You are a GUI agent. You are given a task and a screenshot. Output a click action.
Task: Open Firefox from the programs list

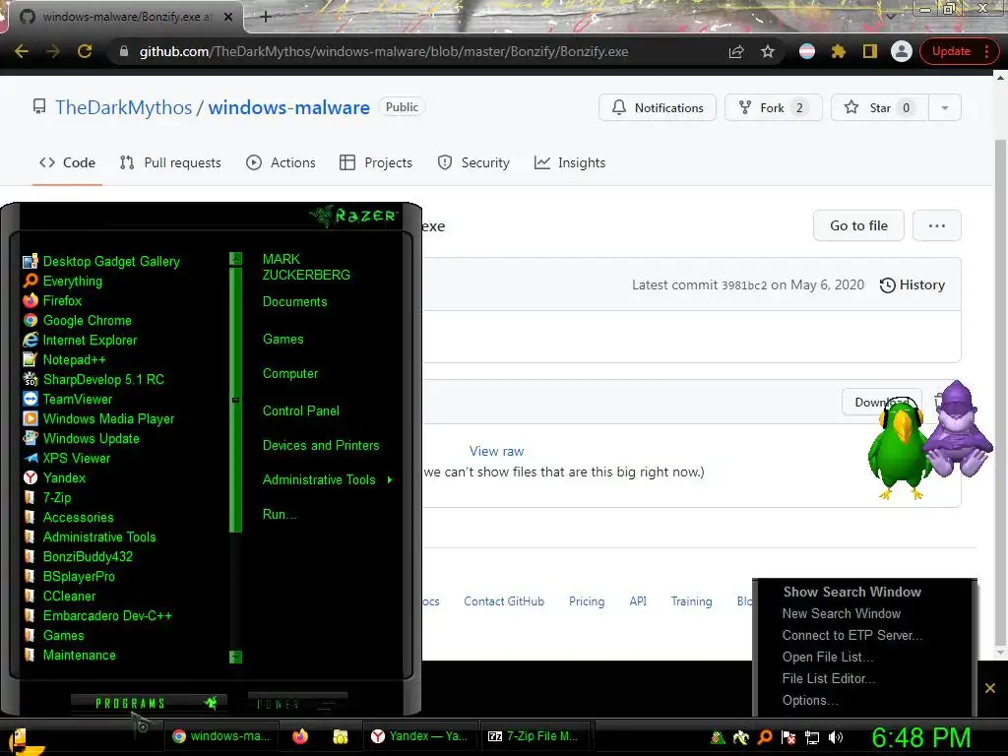(52, 301)
